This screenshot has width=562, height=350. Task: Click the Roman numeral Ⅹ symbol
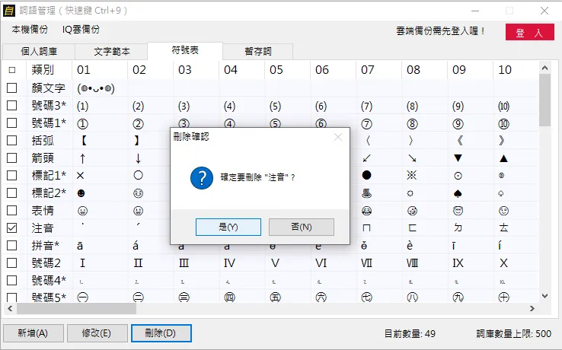click(x=503, y=263)
